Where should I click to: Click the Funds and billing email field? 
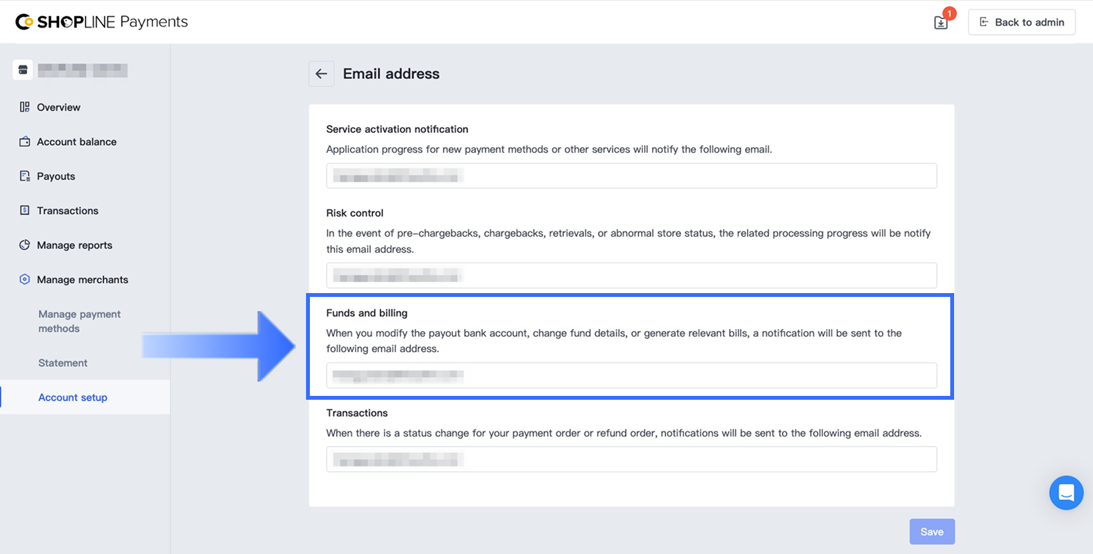point(631,375)
